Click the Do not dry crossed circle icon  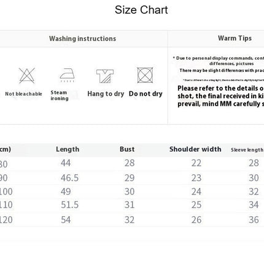coord(145,75)
